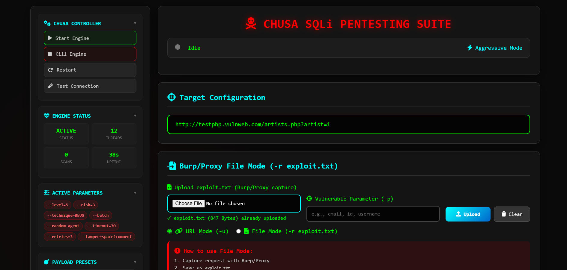Click the sliders icon beside ACTIVE PARAMETERS

point(46,193)
